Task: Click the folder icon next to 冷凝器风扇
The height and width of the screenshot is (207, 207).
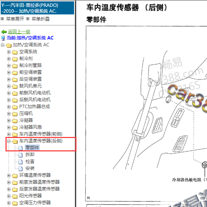Action: coord(15,128)
